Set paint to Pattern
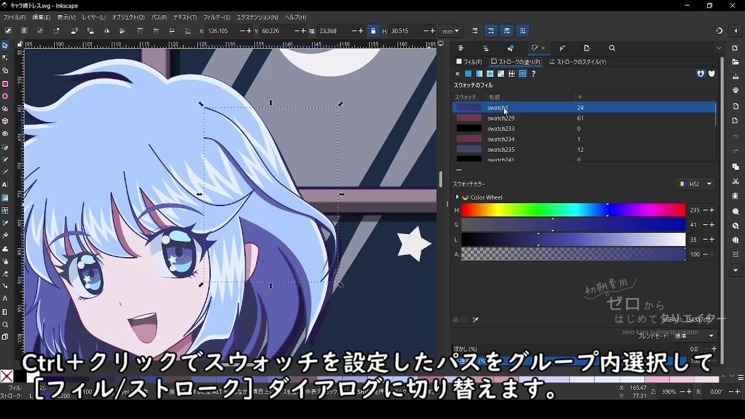745x419 pixels. coord(512,74)
